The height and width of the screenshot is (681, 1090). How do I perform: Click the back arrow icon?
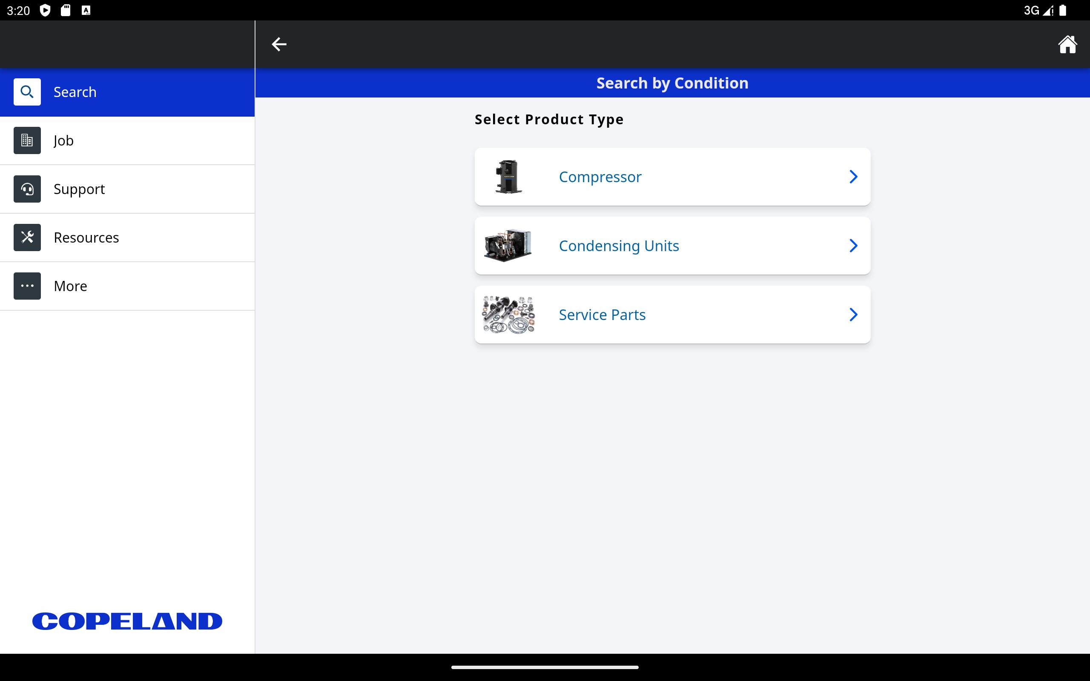[x=279, y=44]
